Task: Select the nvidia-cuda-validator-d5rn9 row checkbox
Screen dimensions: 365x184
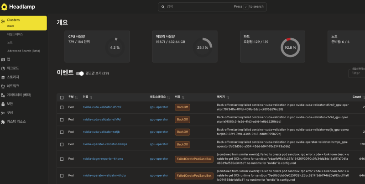Action: pos(62,107)
